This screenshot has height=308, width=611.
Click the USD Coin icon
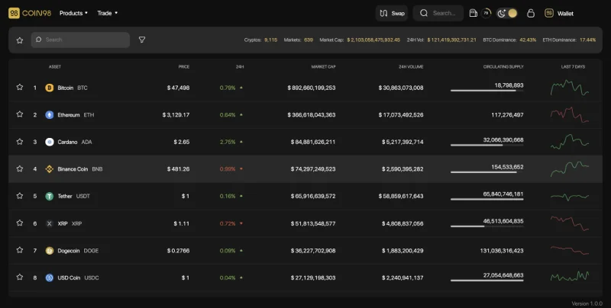tap(49, 278)
